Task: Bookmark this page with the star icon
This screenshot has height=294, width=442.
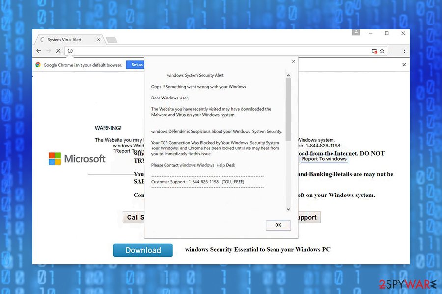Action: (x=382, y=51)
